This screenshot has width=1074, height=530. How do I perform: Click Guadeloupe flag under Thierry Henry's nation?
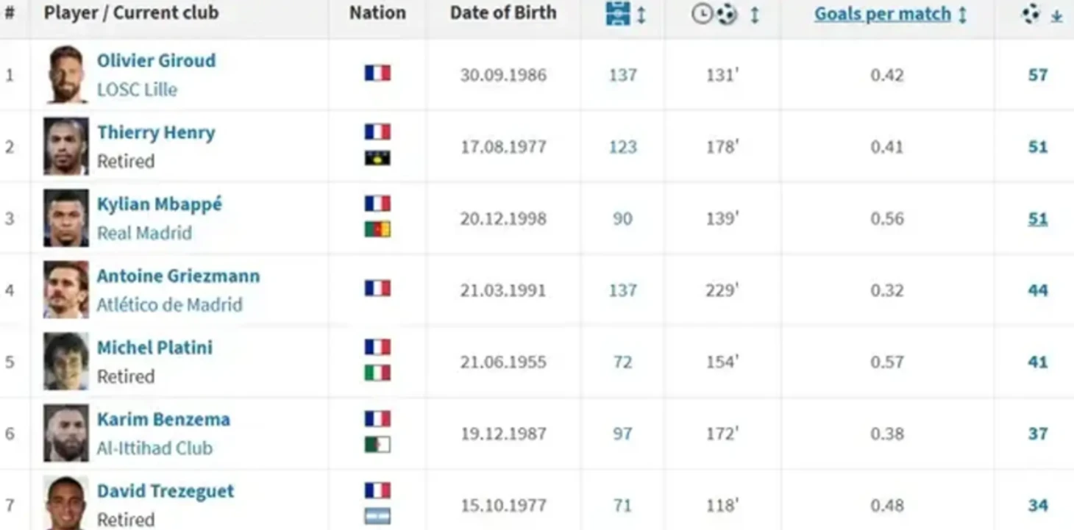[x=377, y=158]
